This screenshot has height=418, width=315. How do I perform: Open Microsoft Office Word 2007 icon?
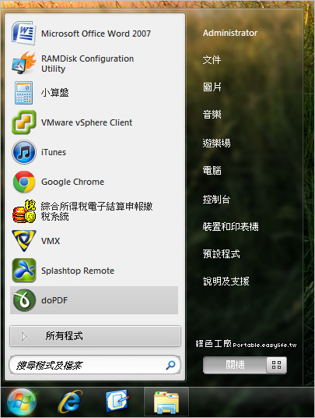[x=23, y=34]
